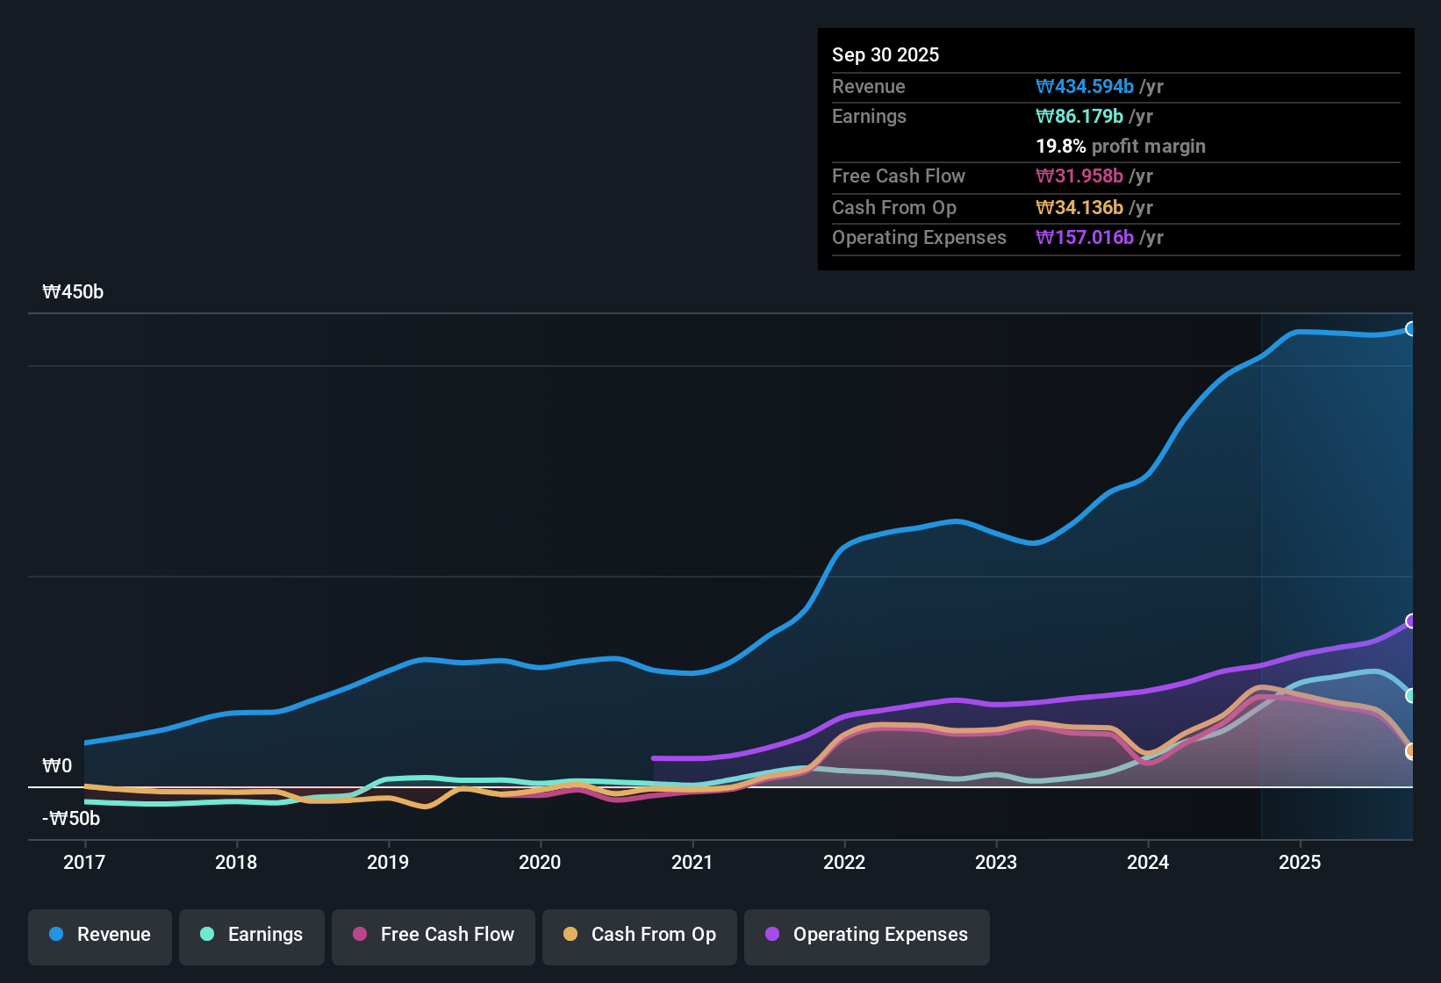Screen dimensions: 1441x983
Task: Click the orange Cash From Op legend dot icon
Action: [570, 935]
